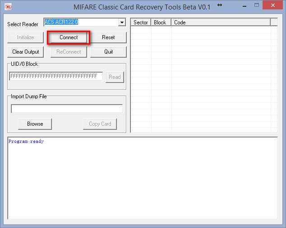
Task: Click the Copy Card button
Action: click(100, 124)
